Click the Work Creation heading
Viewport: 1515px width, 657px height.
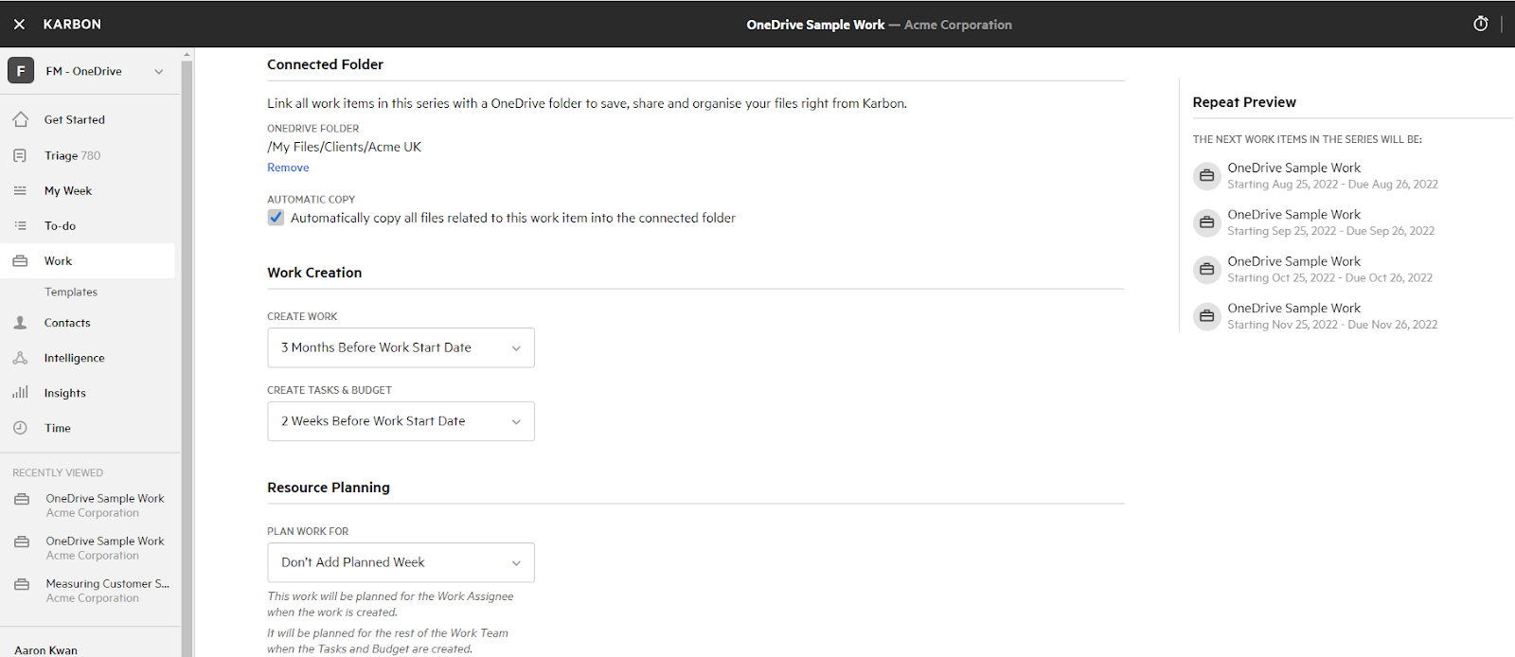point(314,273)
